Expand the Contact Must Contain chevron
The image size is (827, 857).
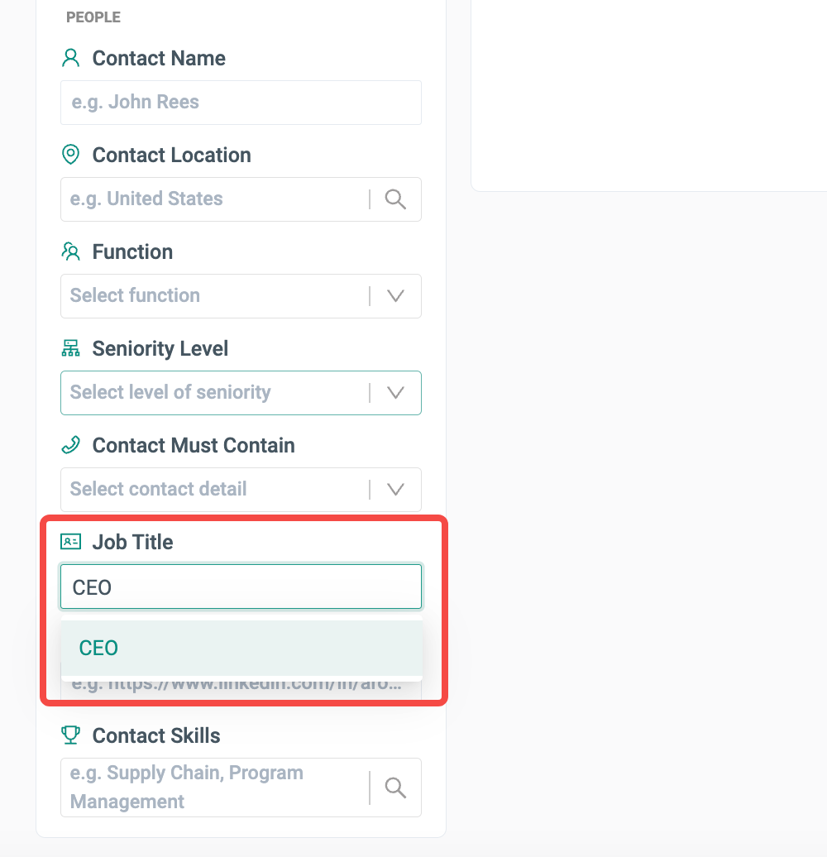395,490
